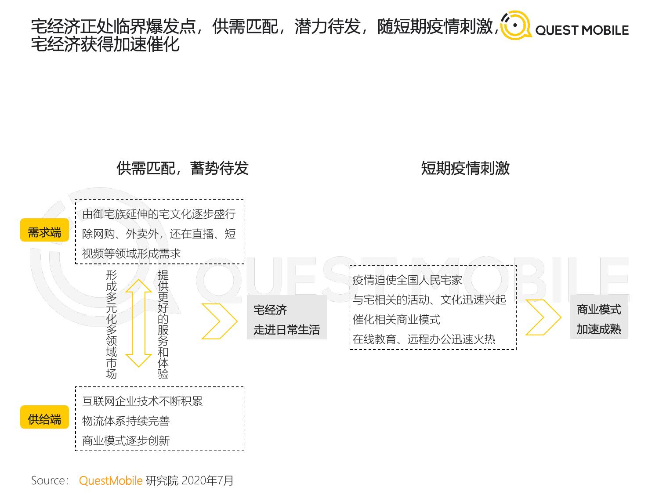This screenshot has width=659, height=494.
Task: Click title line 宅经济获得加速催化
Action: [105, 44]
